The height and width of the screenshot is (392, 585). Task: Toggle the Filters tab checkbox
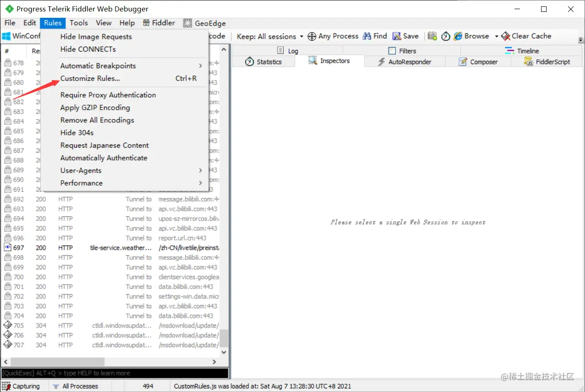click(x=392, y=51)
